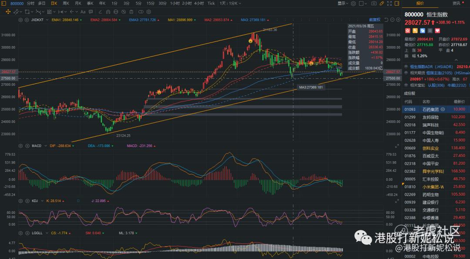Open 认购(306) warrants link
Screen dimensions: 470x259
coord(436,85)
